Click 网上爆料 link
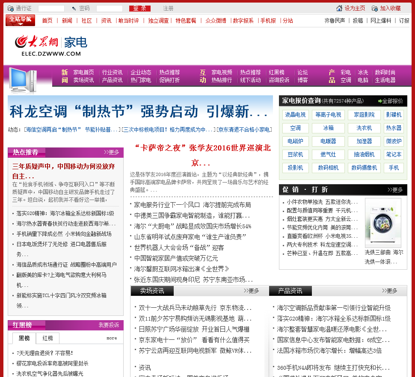 click(x=381, y=21)
